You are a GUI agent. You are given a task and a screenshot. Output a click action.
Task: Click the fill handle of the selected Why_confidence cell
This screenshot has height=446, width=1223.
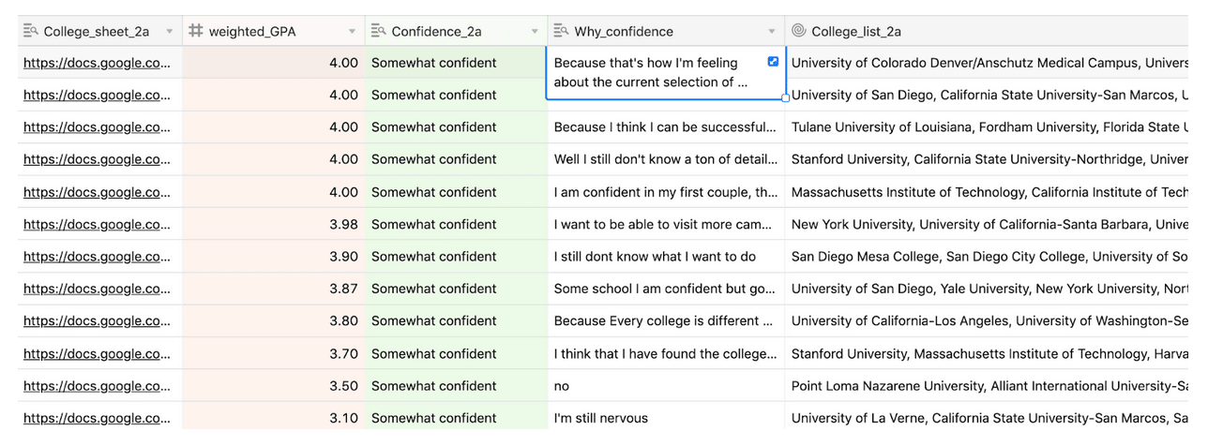pyautogui.click(x=785, y=97)
